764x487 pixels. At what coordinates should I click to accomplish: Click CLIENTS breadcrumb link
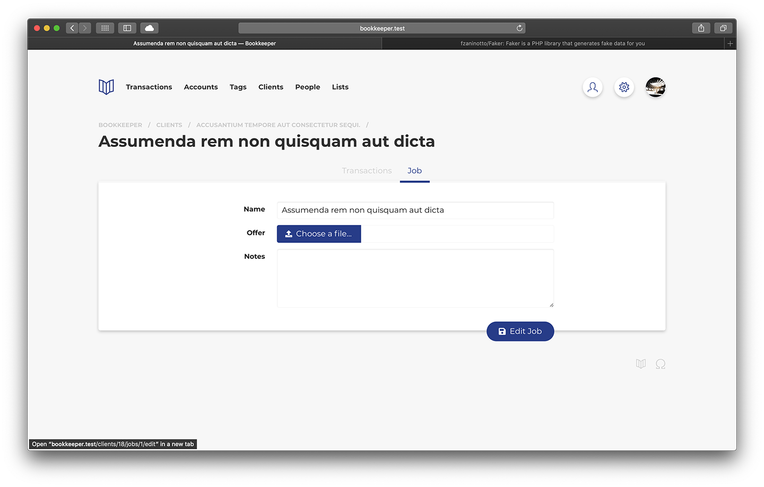coord(169,125)
